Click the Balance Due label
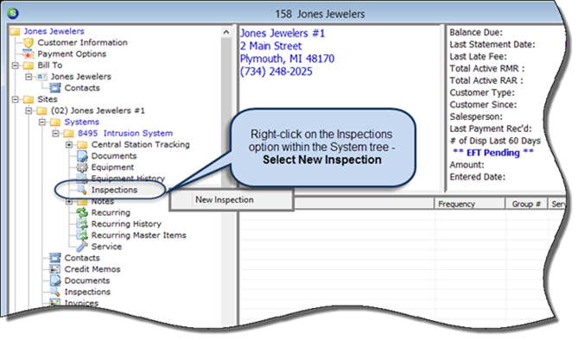Image resolution: width=578 pixels, height=340 pixels. pos(476,33)
